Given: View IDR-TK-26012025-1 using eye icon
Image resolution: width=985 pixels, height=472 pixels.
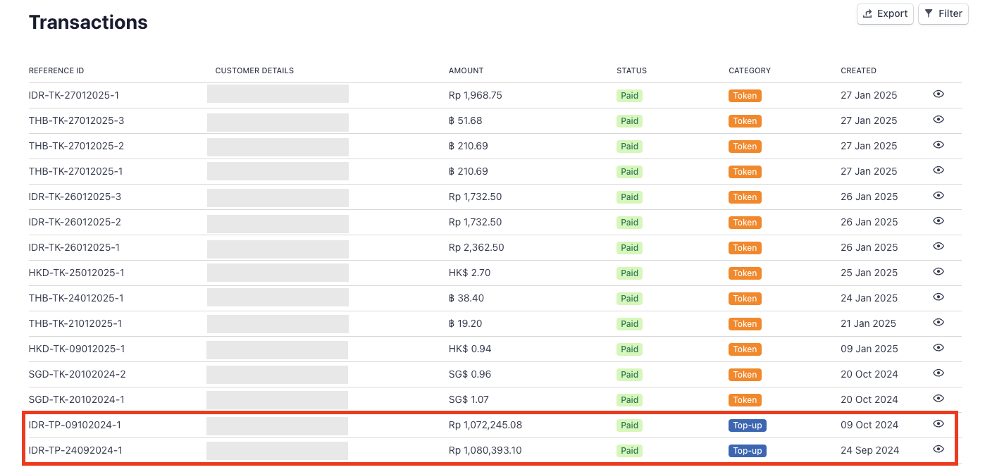Looking at the screenshot, I should (938, 247).
